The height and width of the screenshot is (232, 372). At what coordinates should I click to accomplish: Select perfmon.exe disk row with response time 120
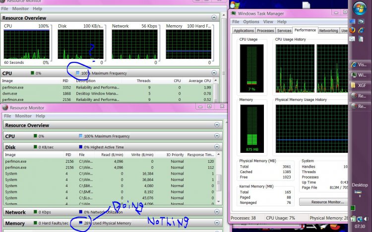(110, 161)
